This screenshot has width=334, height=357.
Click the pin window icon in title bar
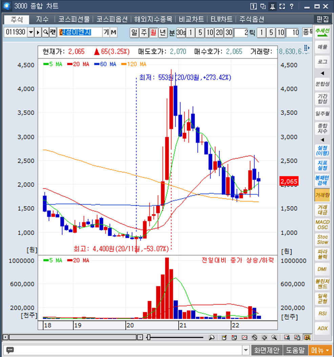[272, 6]
